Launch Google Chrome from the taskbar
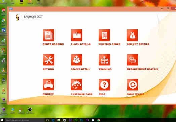This screenshot has width=176, height=122. coord(99,120)
